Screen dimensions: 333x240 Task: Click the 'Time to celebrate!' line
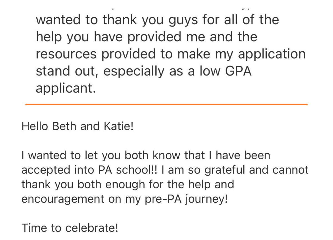[x=70, y=228]
